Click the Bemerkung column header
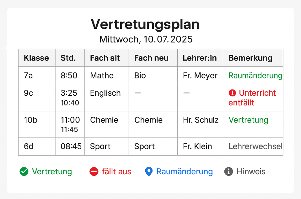The image size is (301, 199). click(250, 58)
